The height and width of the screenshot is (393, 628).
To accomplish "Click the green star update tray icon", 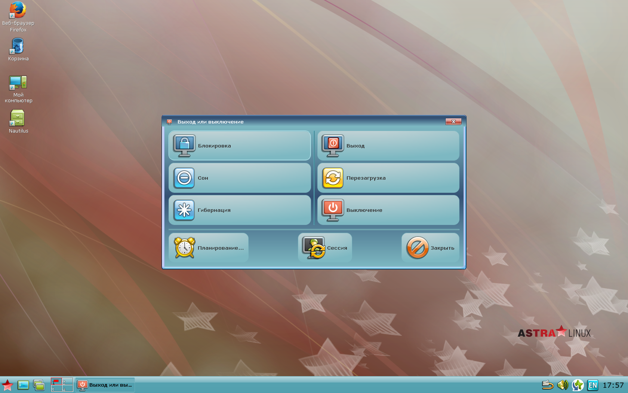I will [x=578, y=385].
